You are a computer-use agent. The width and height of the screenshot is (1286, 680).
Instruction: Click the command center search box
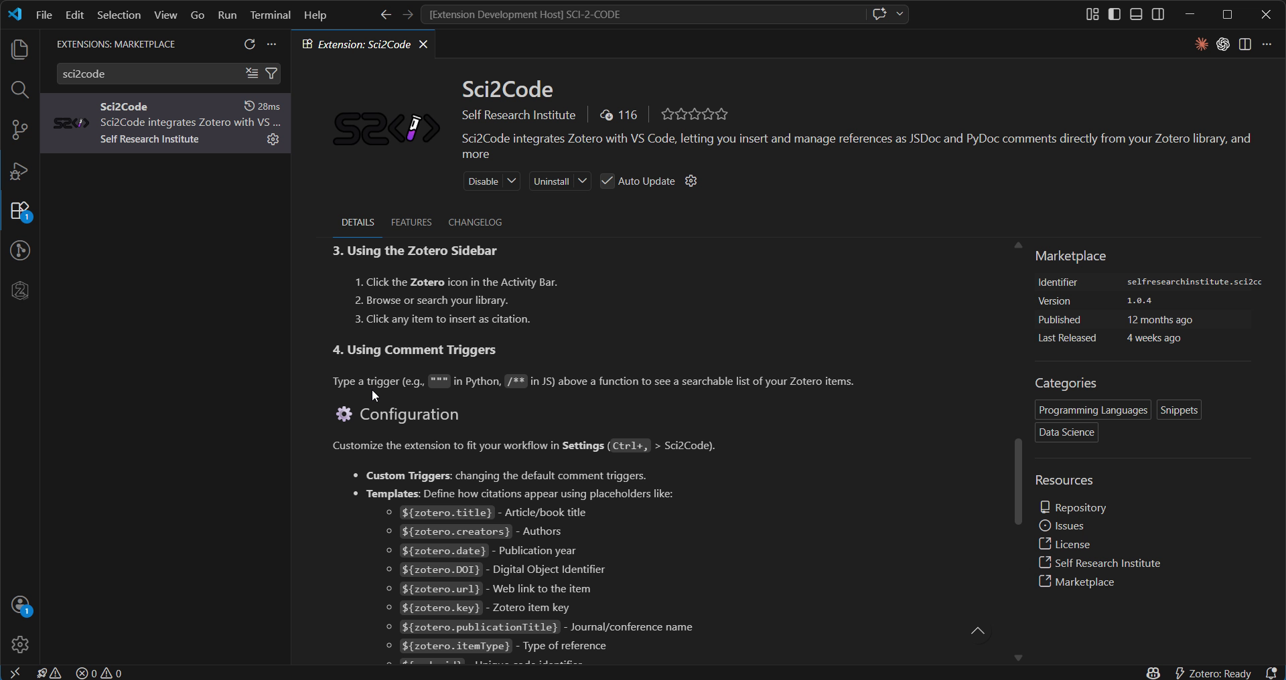point(643,15)
